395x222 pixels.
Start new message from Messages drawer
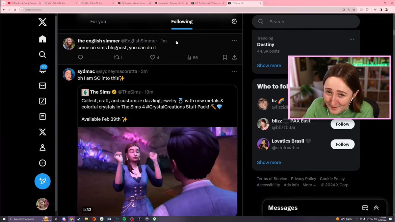(x=365, y=208)
